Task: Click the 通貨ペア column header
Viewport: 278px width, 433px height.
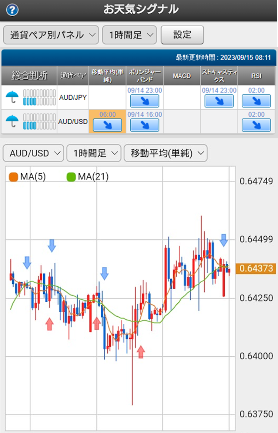Action: pos(73,76)
